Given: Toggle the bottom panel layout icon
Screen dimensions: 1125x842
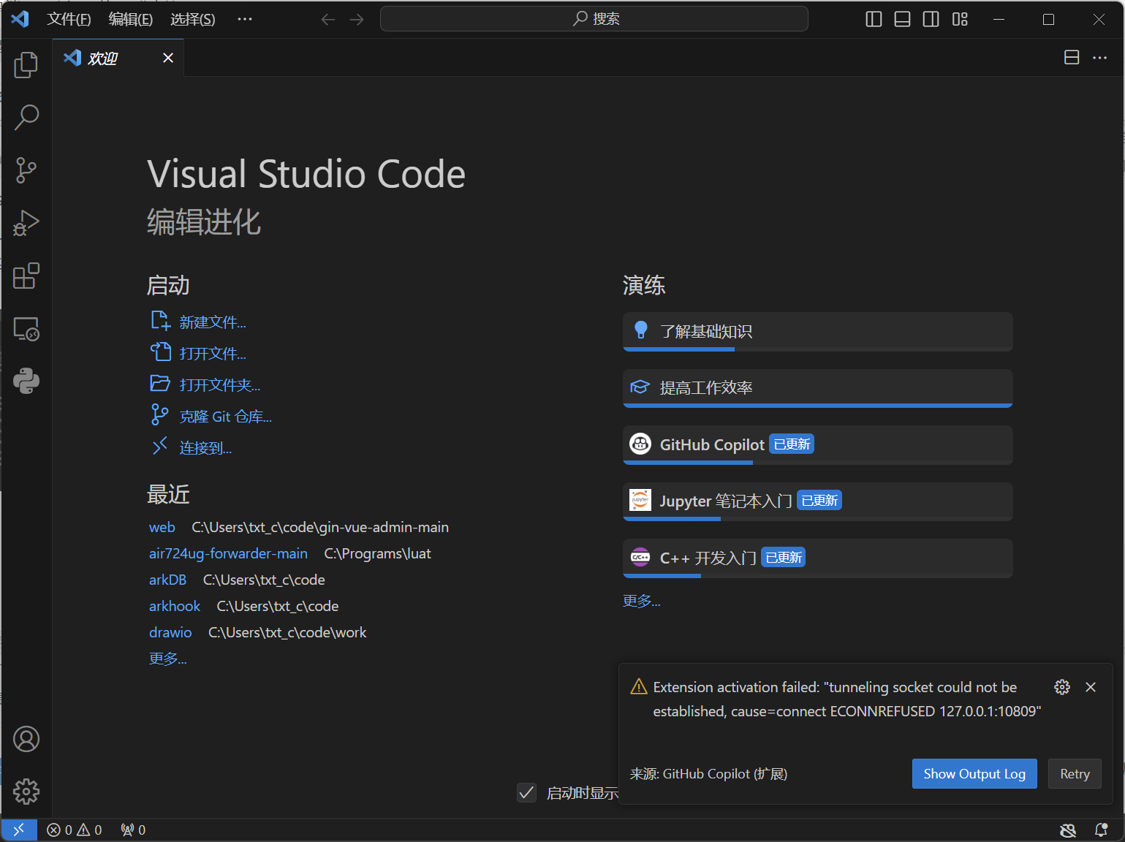Looking at the screenshot, I should [x=902, y=19].
